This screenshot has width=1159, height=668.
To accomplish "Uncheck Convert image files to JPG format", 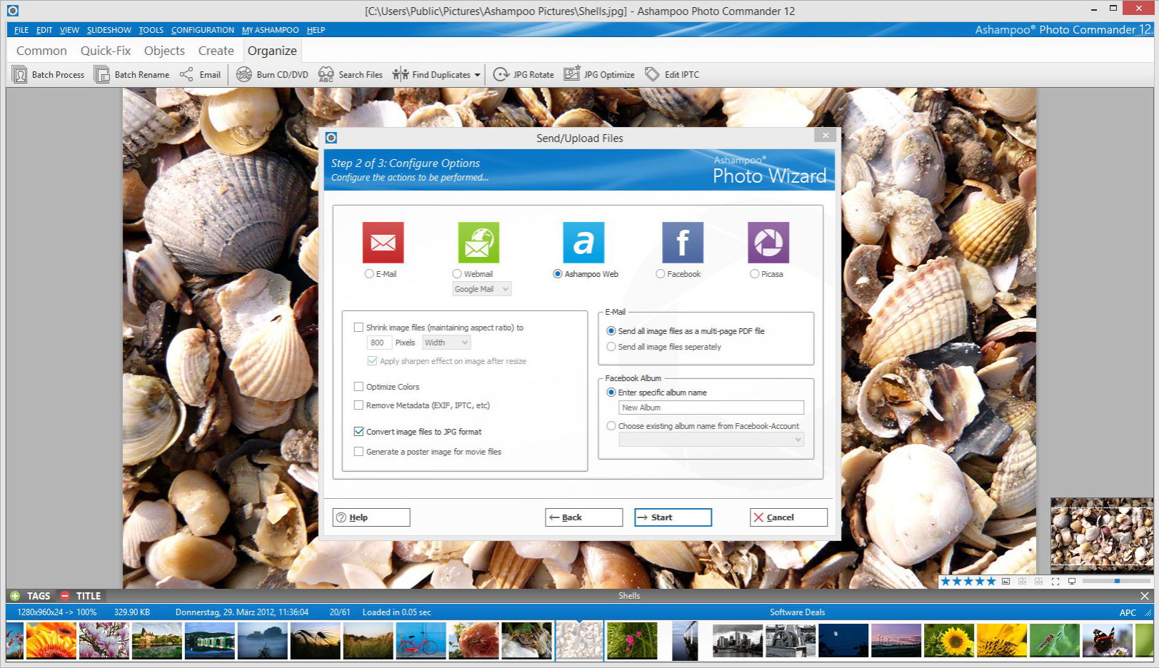I will click(358, 432).
